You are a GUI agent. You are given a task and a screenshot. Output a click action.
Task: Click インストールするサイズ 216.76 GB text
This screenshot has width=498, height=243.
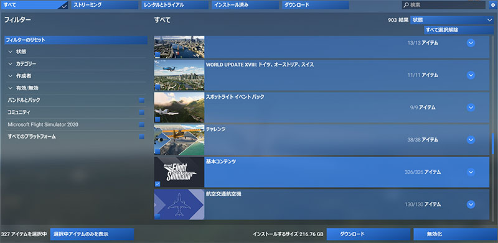coord(288,234)
